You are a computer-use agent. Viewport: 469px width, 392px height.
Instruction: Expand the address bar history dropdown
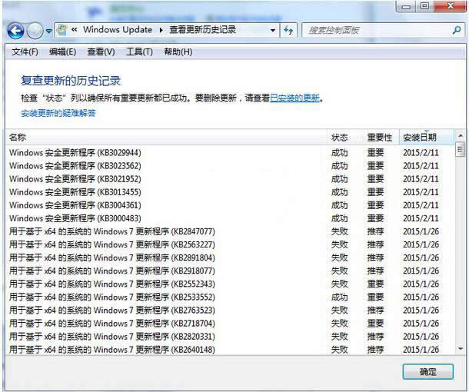tap(273, 30)
